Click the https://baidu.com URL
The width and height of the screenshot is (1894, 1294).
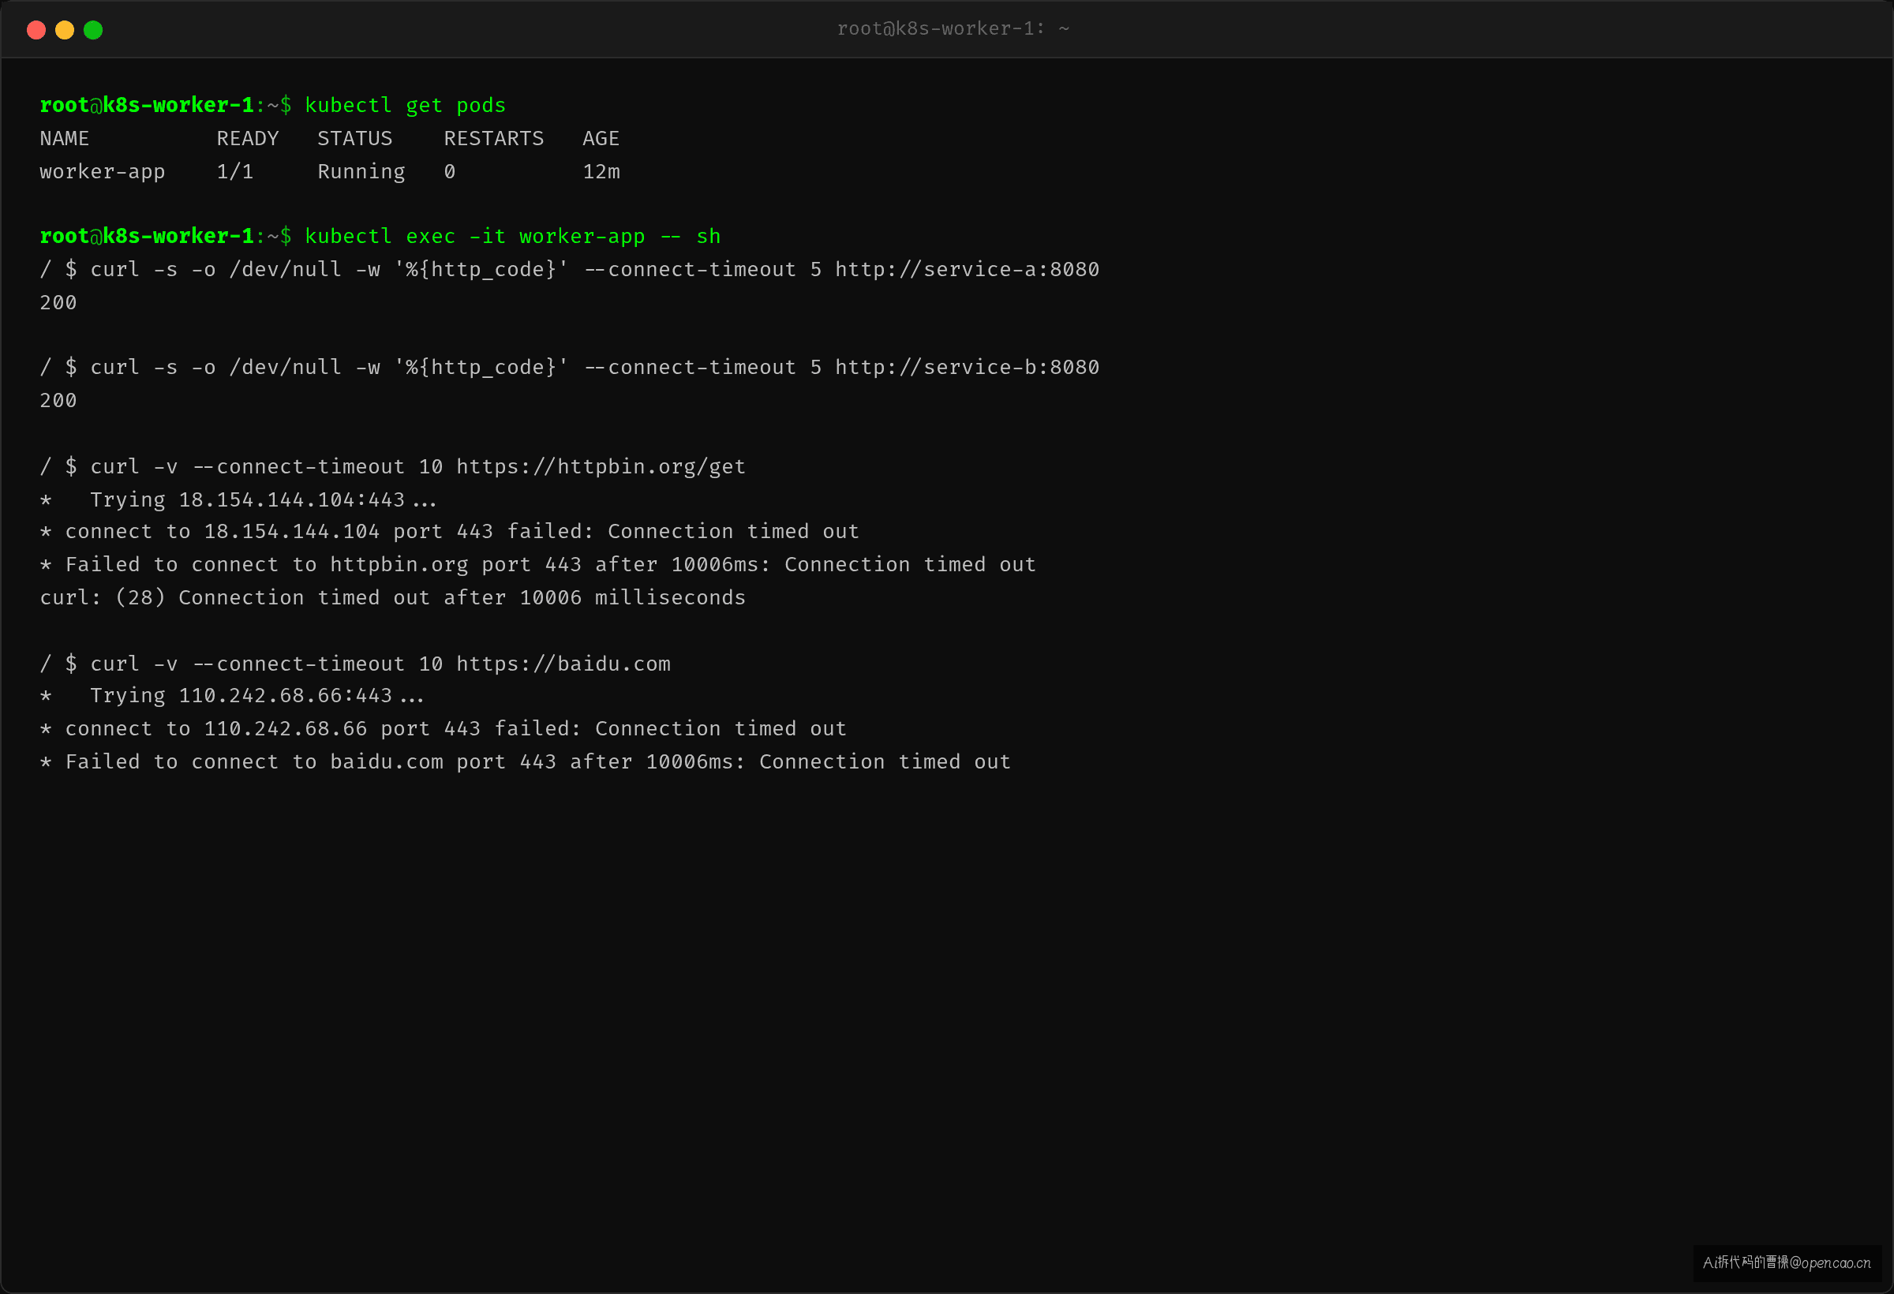563,664
